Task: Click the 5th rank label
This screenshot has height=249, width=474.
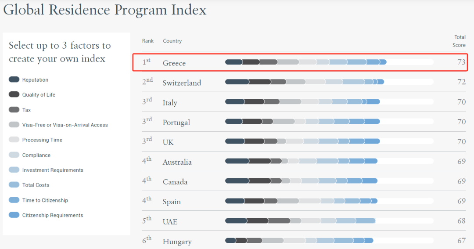Action: pos(147,220)
